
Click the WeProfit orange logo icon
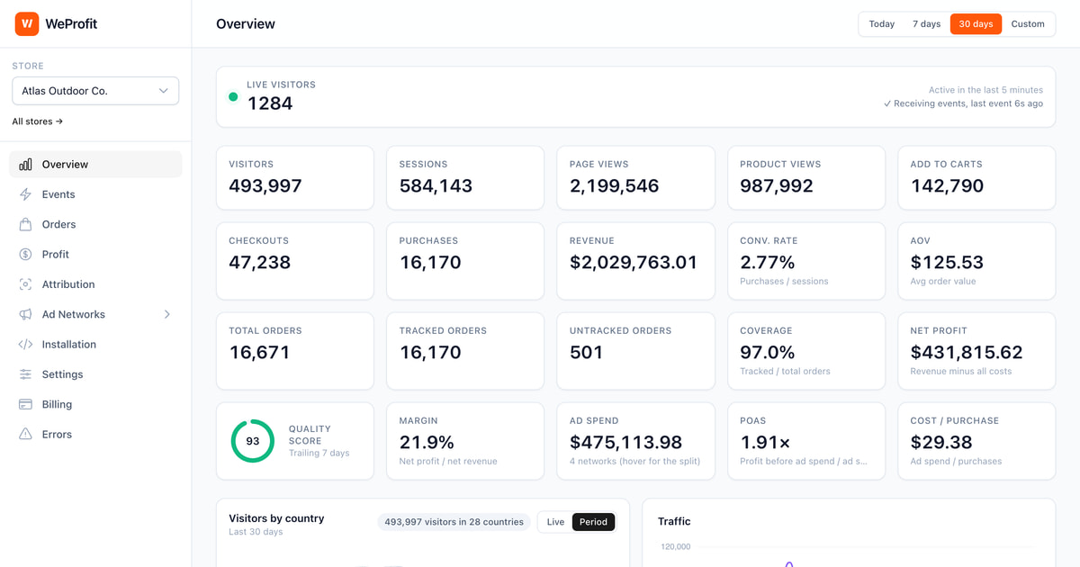click(27, 24)
